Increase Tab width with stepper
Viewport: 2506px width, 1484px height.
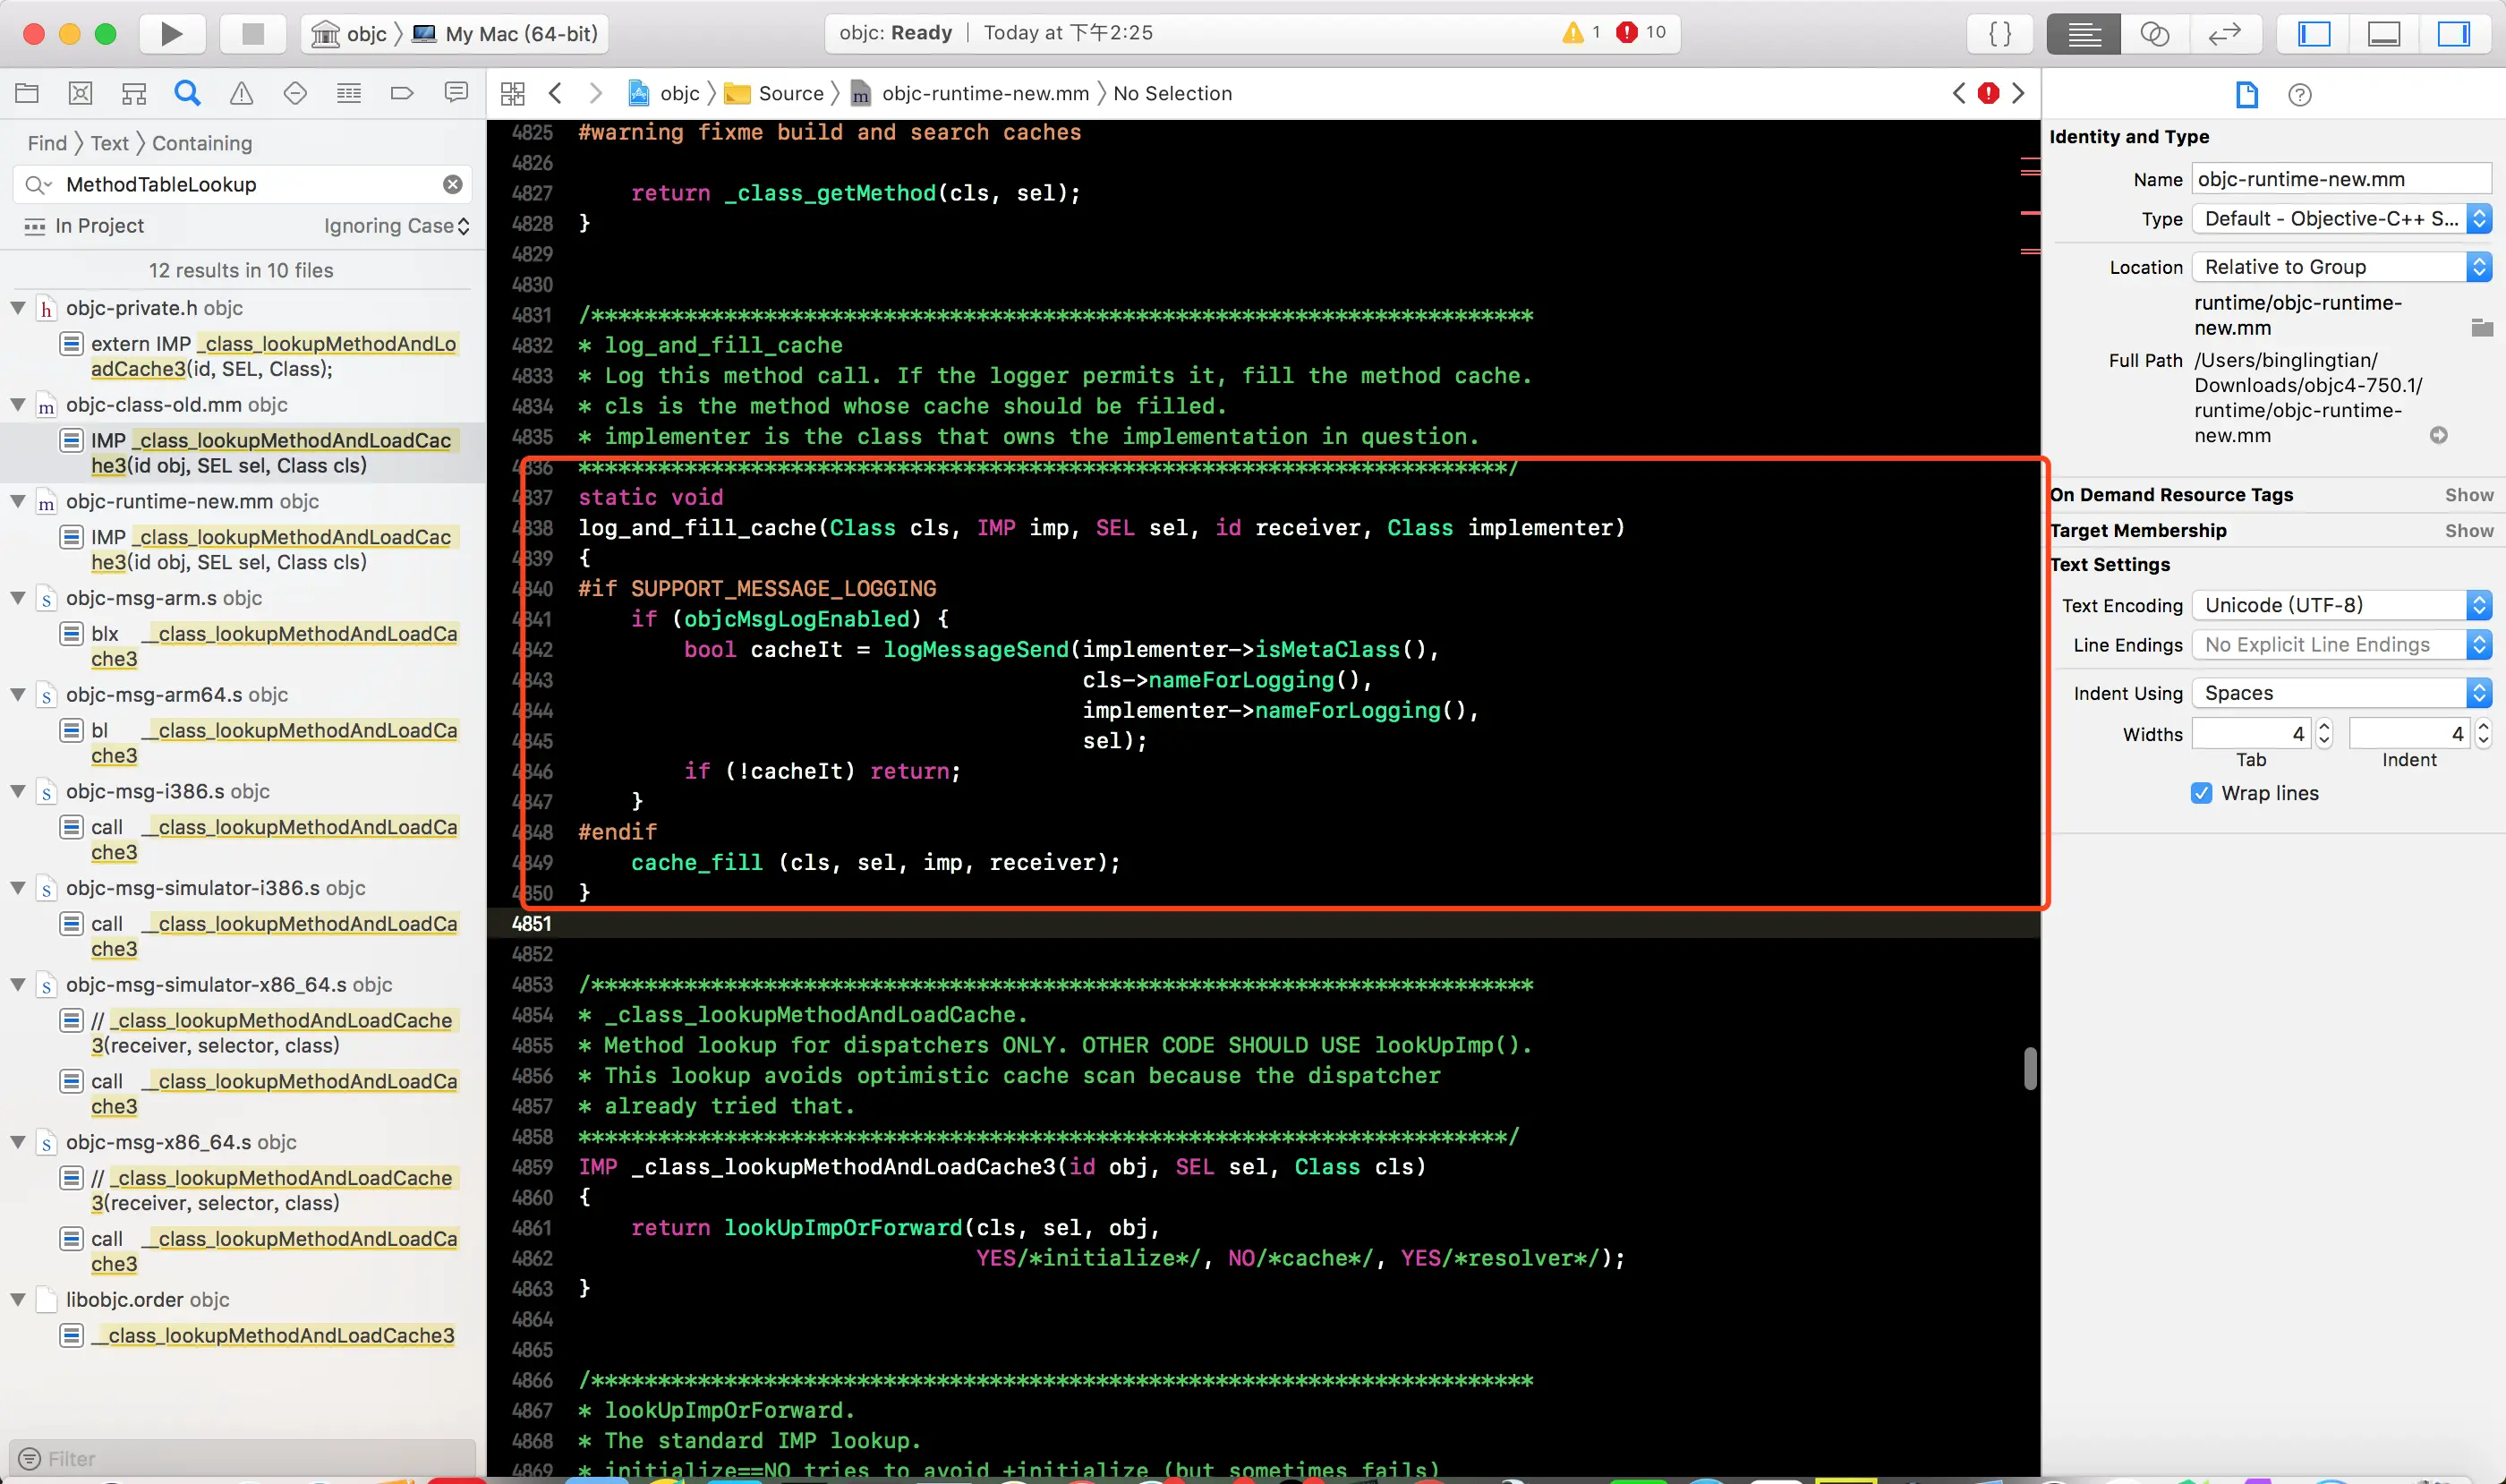click(2324, 726)
